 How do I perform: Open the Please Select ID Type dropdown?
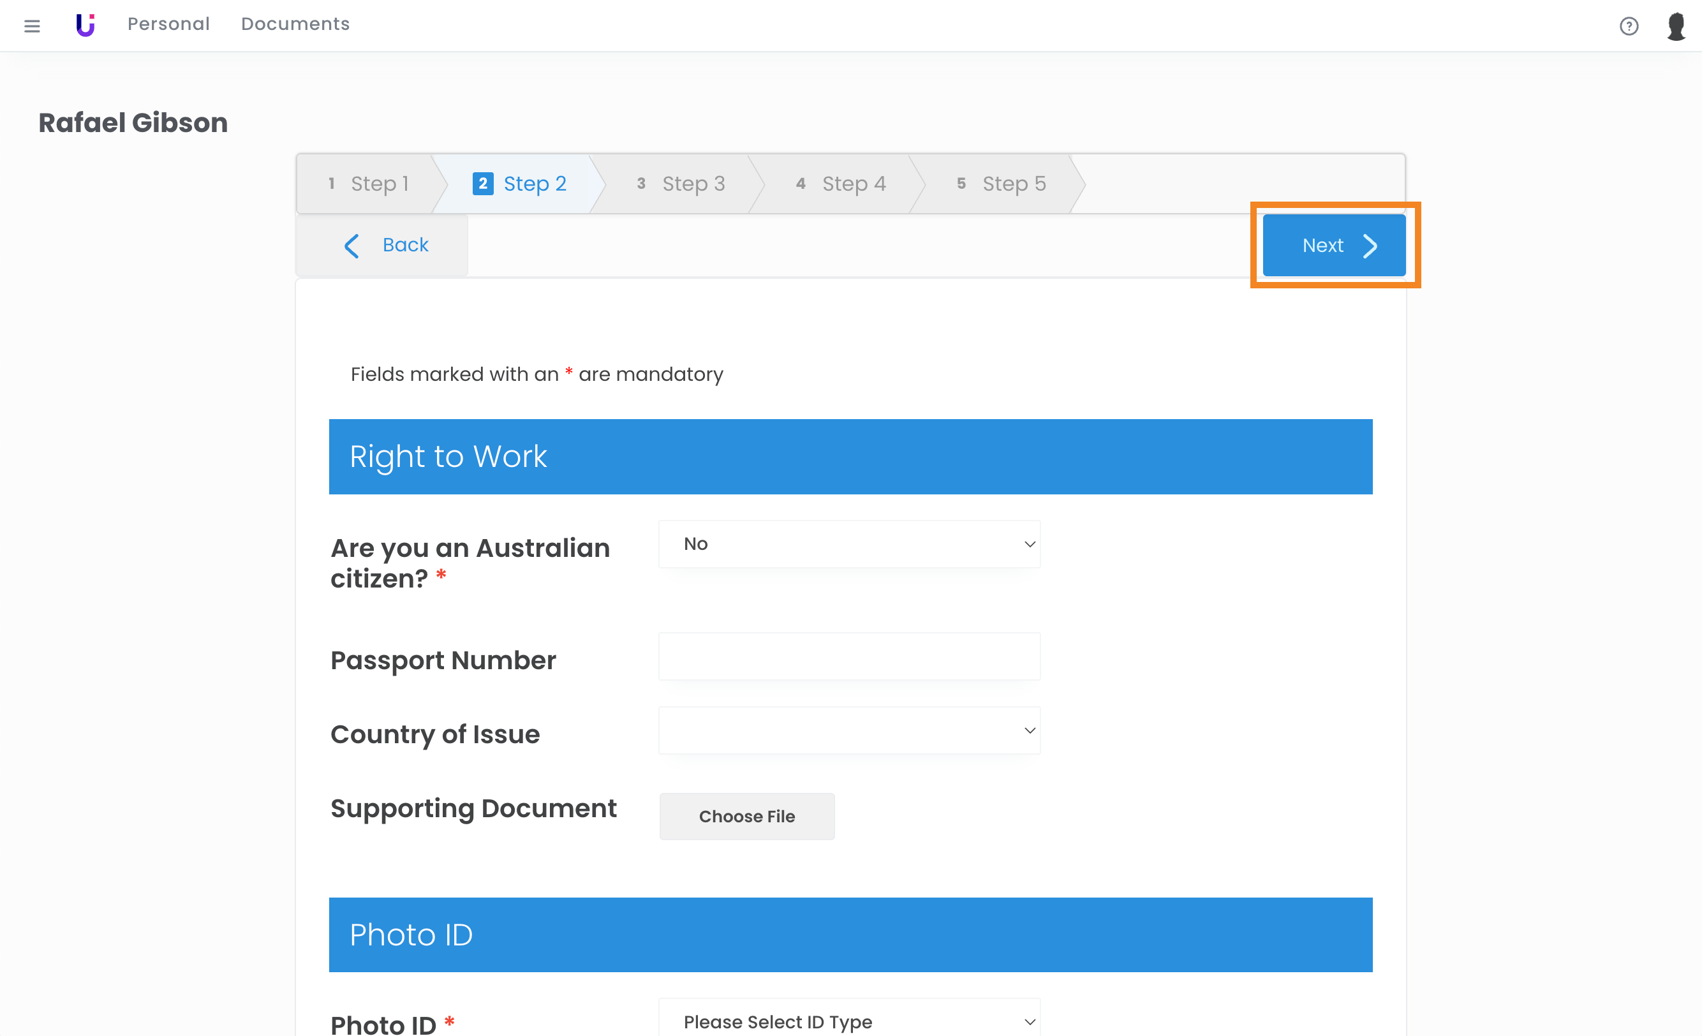pos(849,1021)
